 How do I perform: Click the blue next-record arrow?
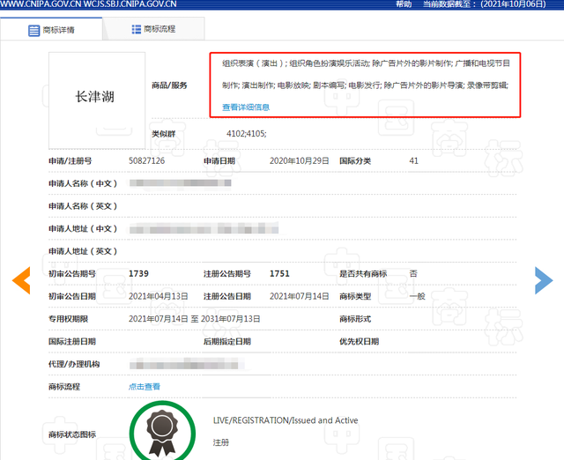coord(544,279)
